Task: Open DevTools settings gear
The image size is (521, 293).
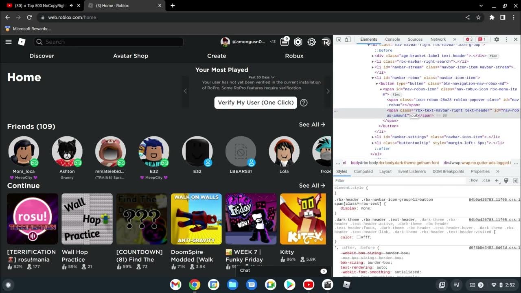Action: (497, 39)
